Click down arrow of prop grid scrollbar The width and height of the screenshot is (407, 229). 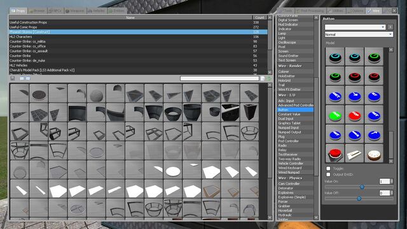click(270, 218)
